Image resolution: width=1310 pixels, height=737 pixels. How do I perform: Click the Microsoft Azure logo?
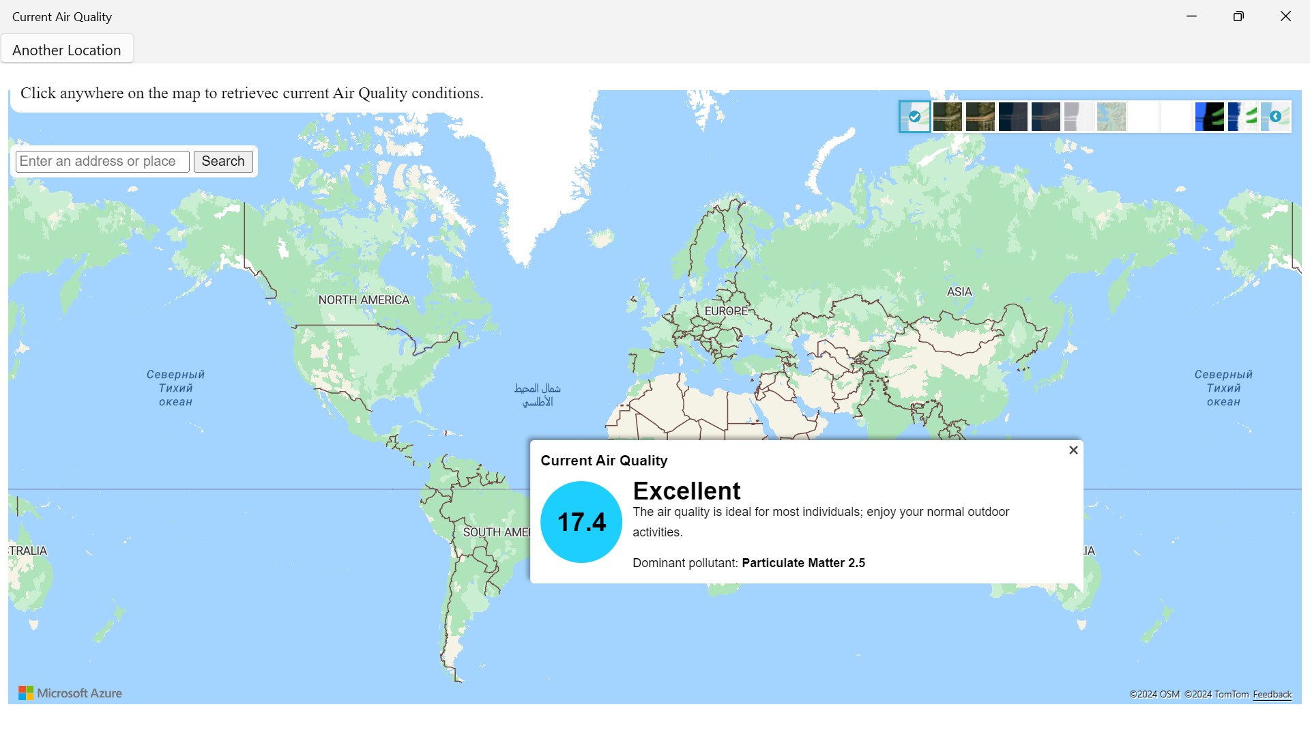point(70,693)
